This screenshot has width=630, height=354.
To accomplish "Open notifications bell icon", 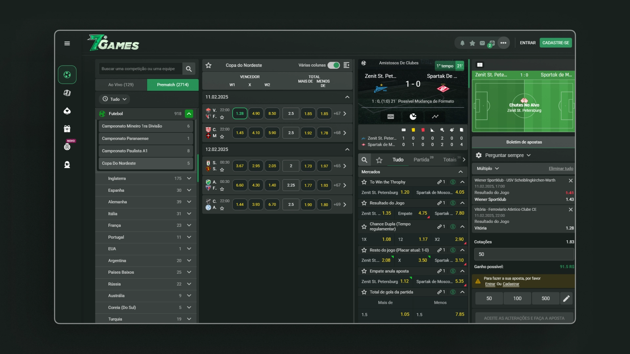I will click(x=462, y=43).
